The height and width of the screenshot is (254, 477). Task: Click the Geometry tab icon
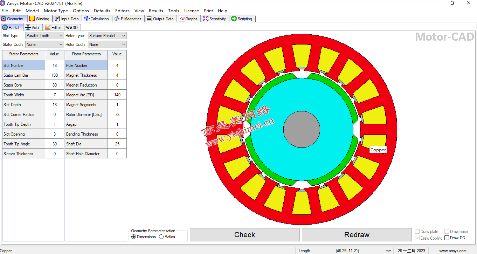tap(4, 19)
